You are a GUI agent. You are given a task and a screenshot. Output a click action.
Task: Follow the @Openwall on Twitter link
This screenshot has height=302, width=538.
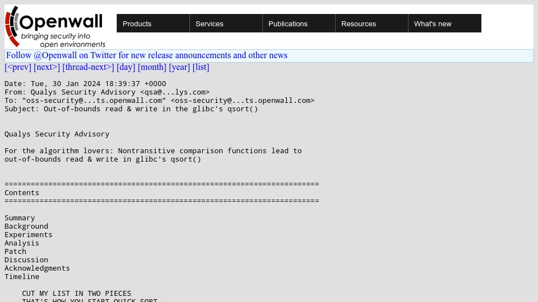(x=146, y=55)
